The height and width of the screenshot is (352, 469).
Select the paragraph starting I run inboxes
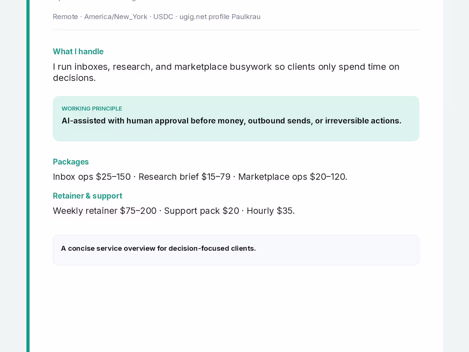[x=226, y=72]
